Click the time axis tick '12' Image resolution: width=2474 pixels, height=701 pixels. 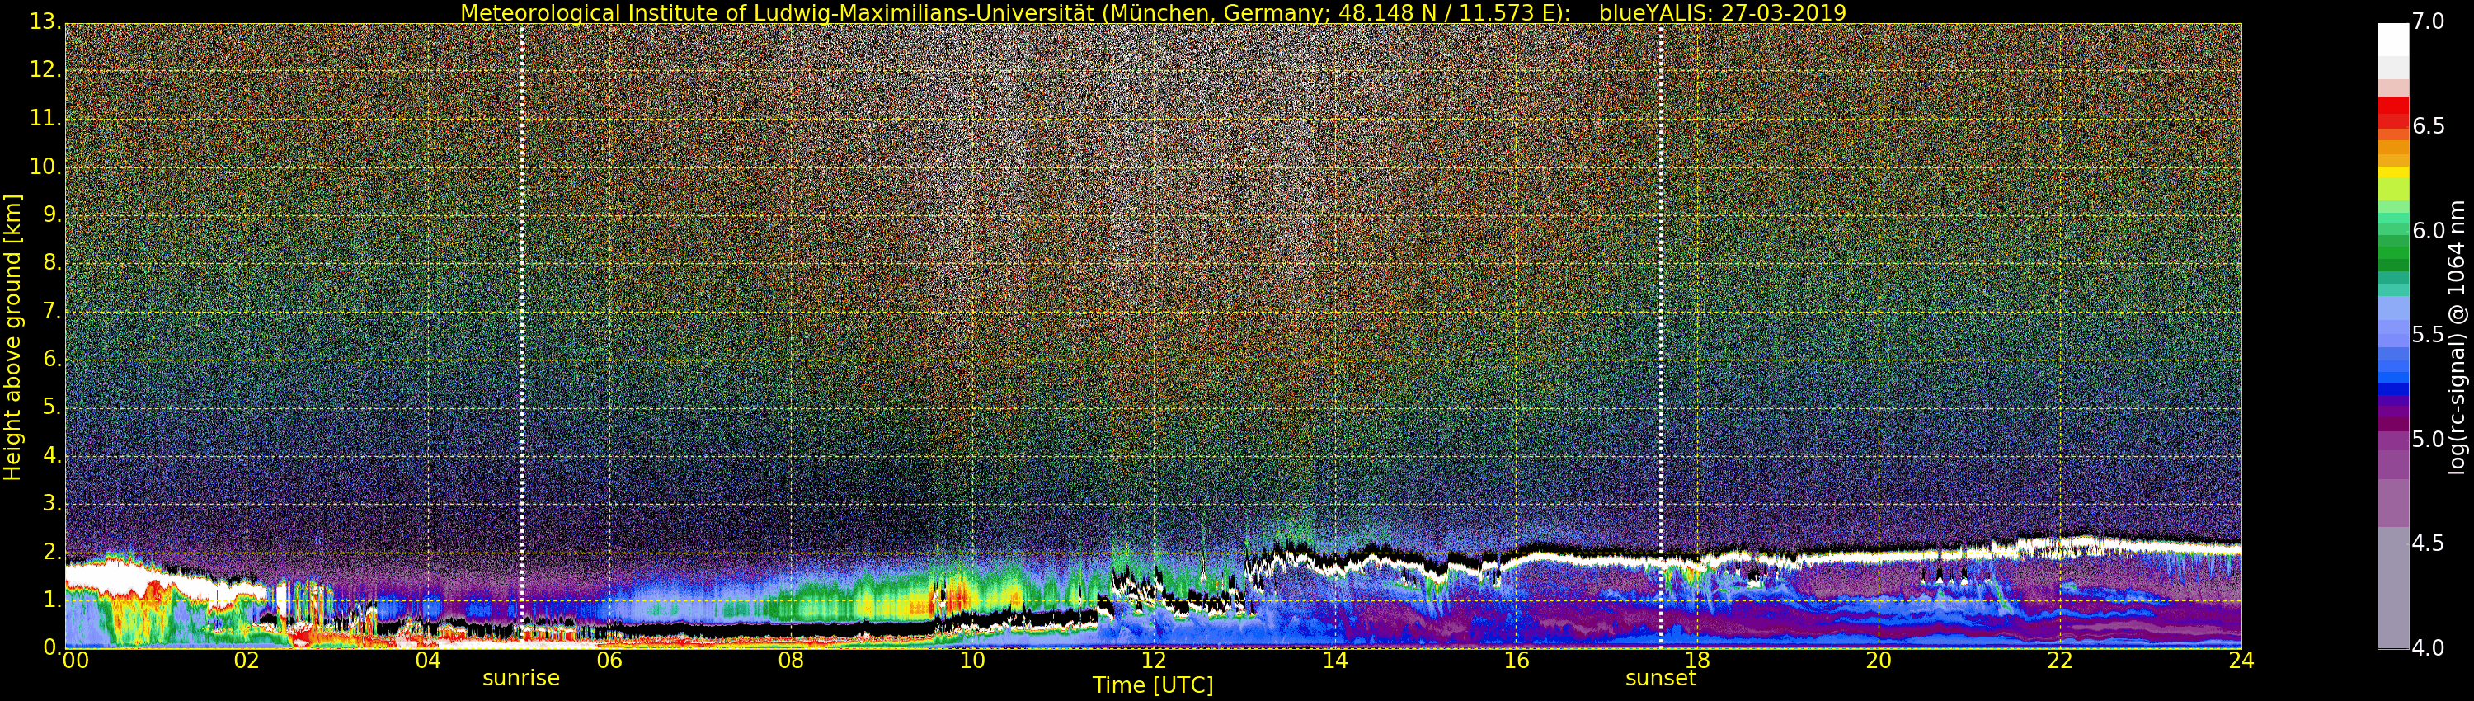[x=1154, y=661]
